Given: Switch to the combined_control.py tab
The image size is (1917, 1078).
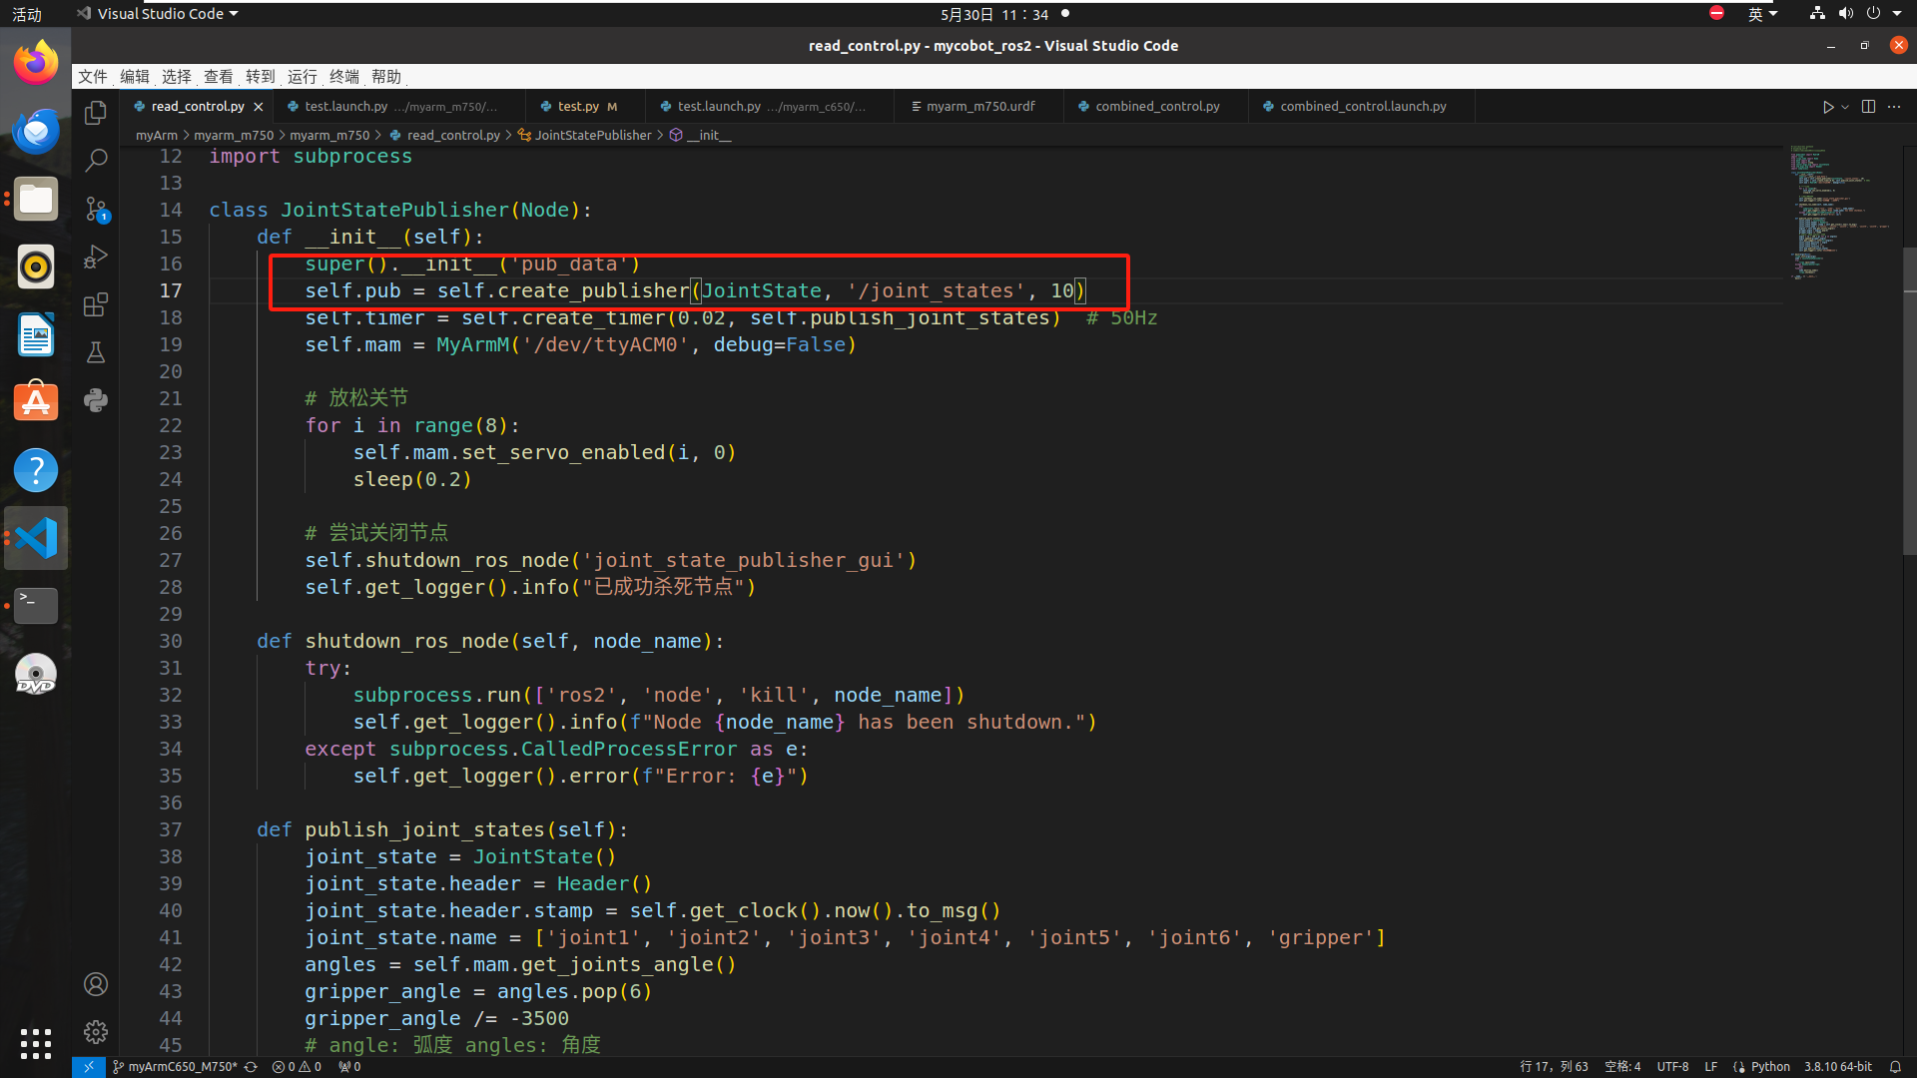Looking at the screenshot, I should pos(1156,106).
